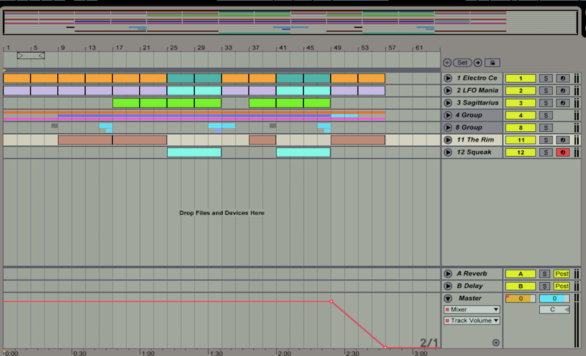This screenshot has width=586, height=356.
Task: Collapse the Master track
Action: click(x=448, y=298)
